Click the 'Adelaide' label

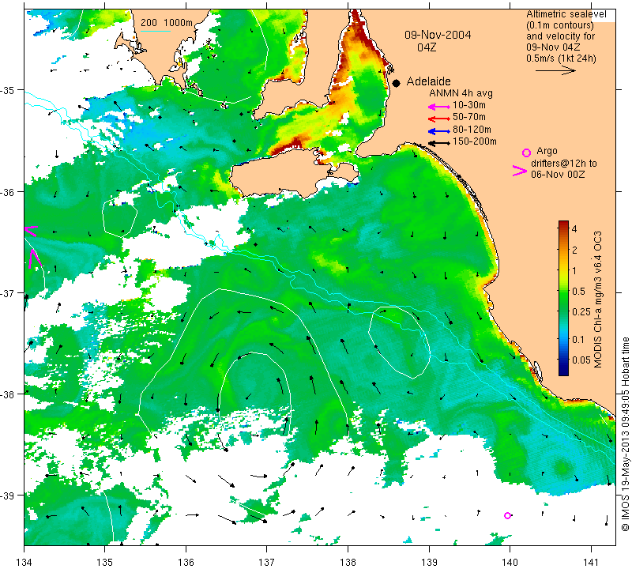[x=428, y=81]
